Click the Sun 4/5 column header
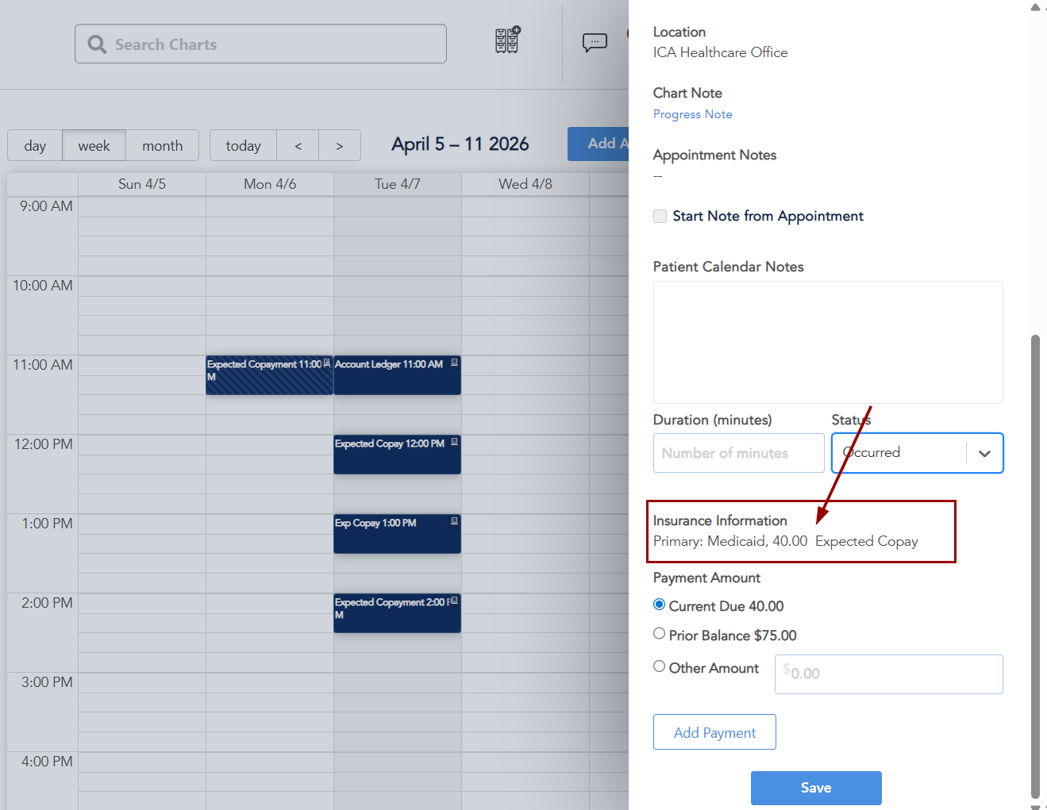Image resolution: width=1047 pixels, height=810 pixels. pos(142,184)
